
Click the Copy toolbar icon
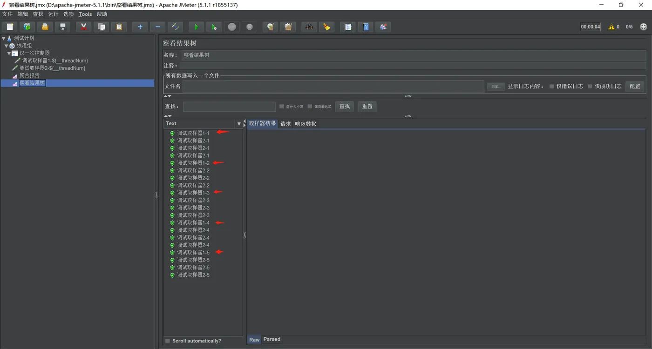[x=101, y=27]
